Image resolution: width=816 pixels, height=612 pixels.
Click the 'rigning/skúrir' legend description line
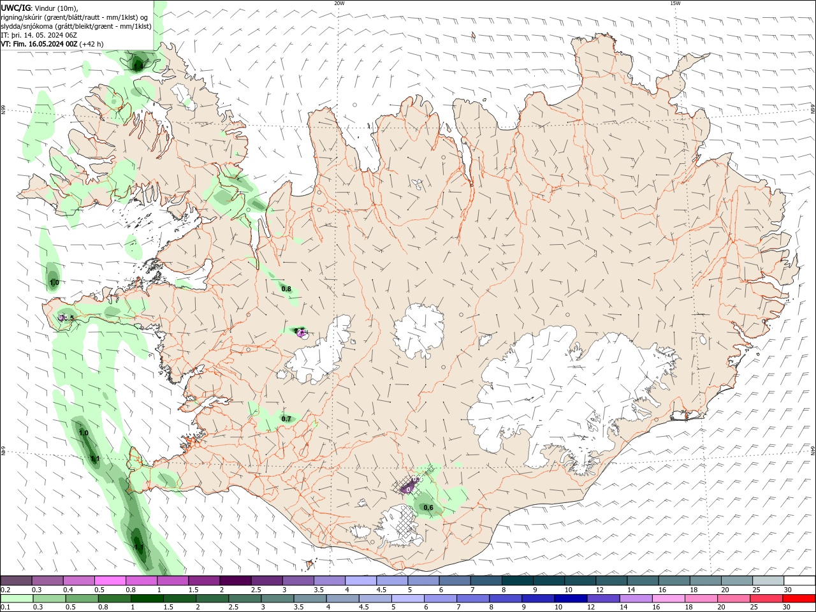(x=75, y=17)
